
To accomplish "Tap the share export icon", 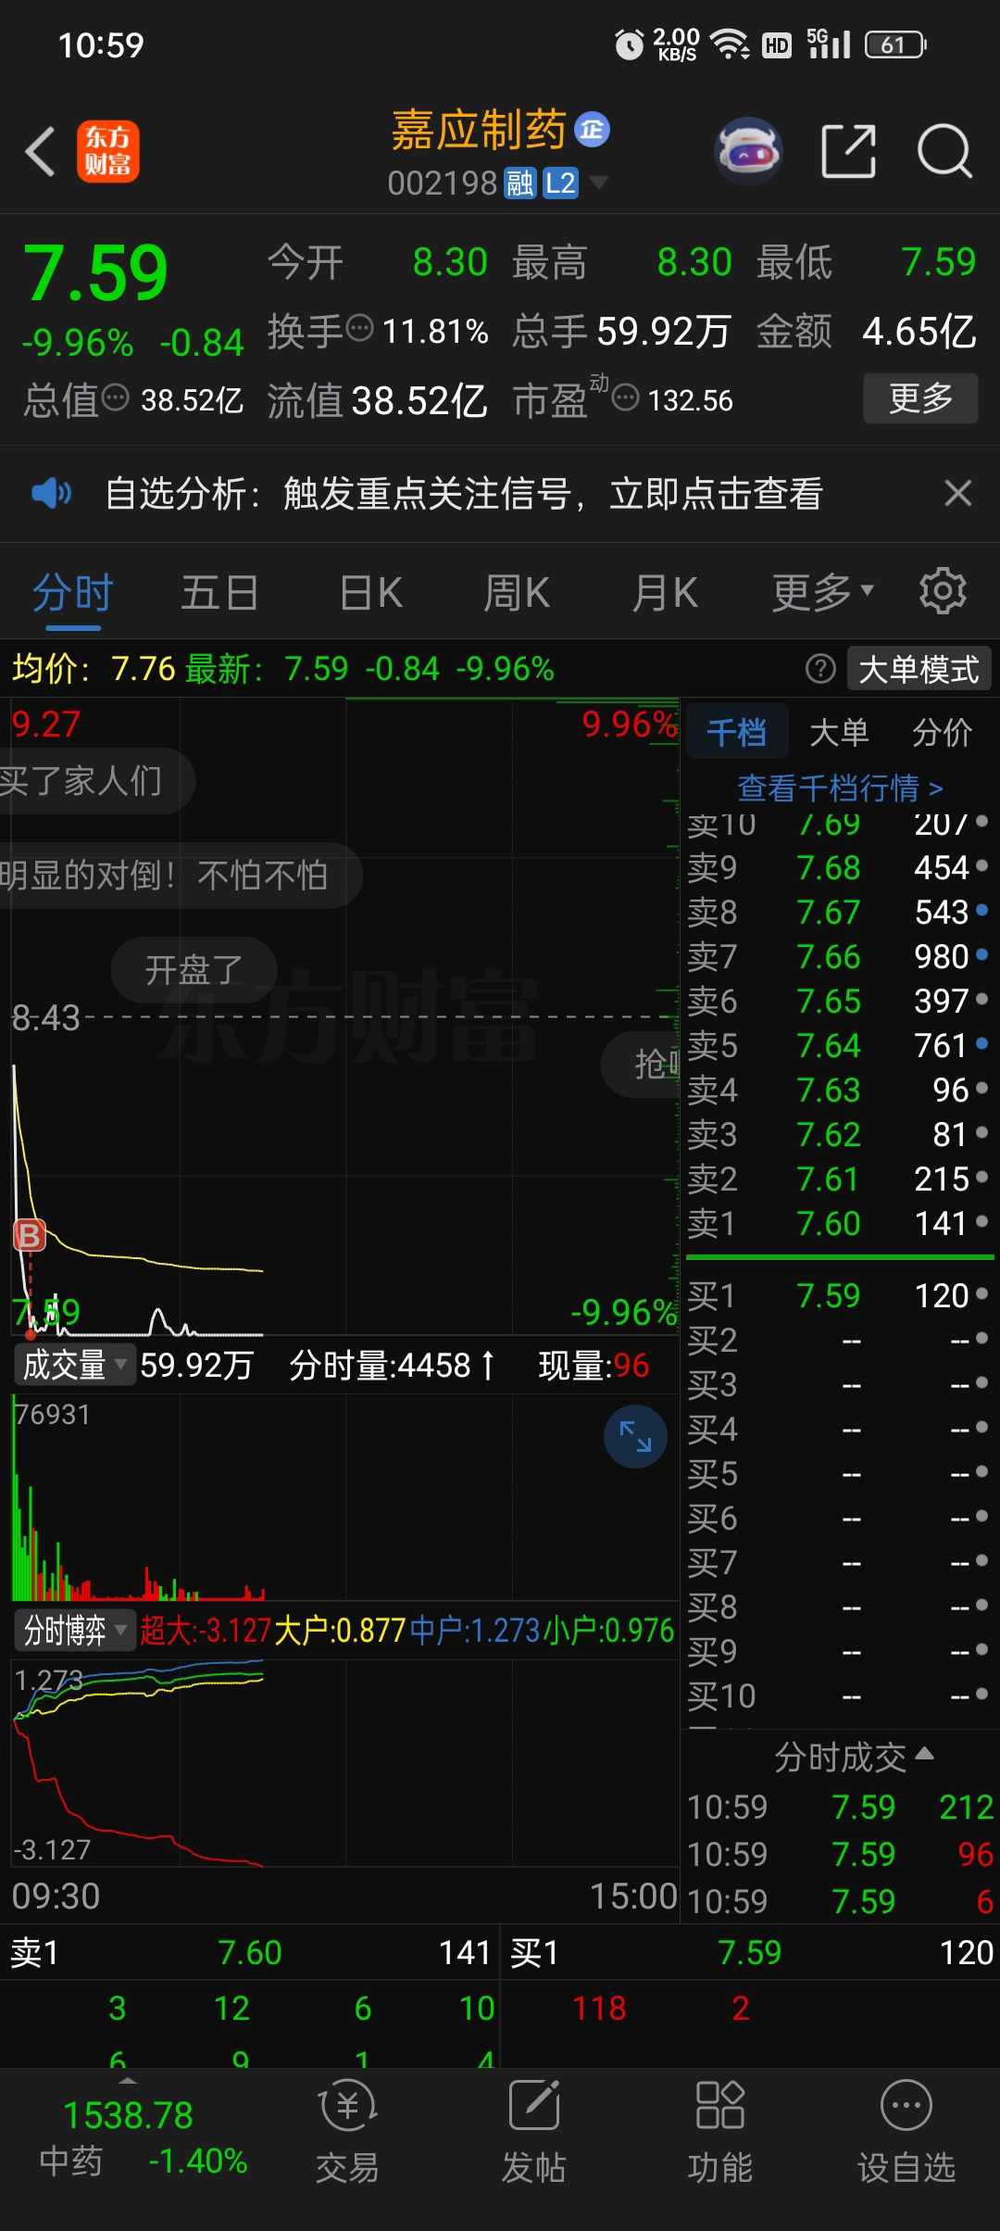I will tap(849, 150).
